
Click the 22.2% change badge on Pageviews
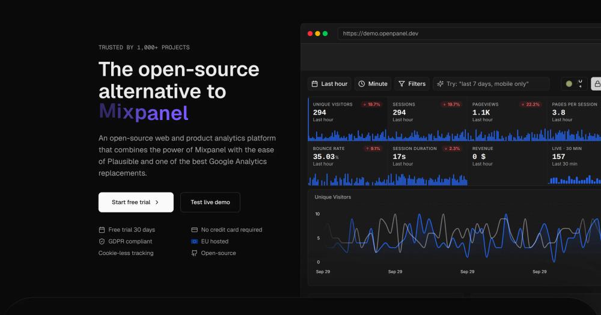coord(531,104)
